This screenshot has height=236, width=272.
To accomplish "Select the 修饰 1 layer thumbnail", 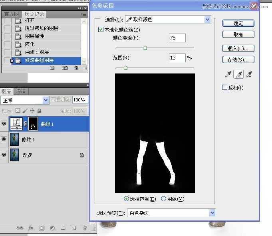I will tap(14, 139).
